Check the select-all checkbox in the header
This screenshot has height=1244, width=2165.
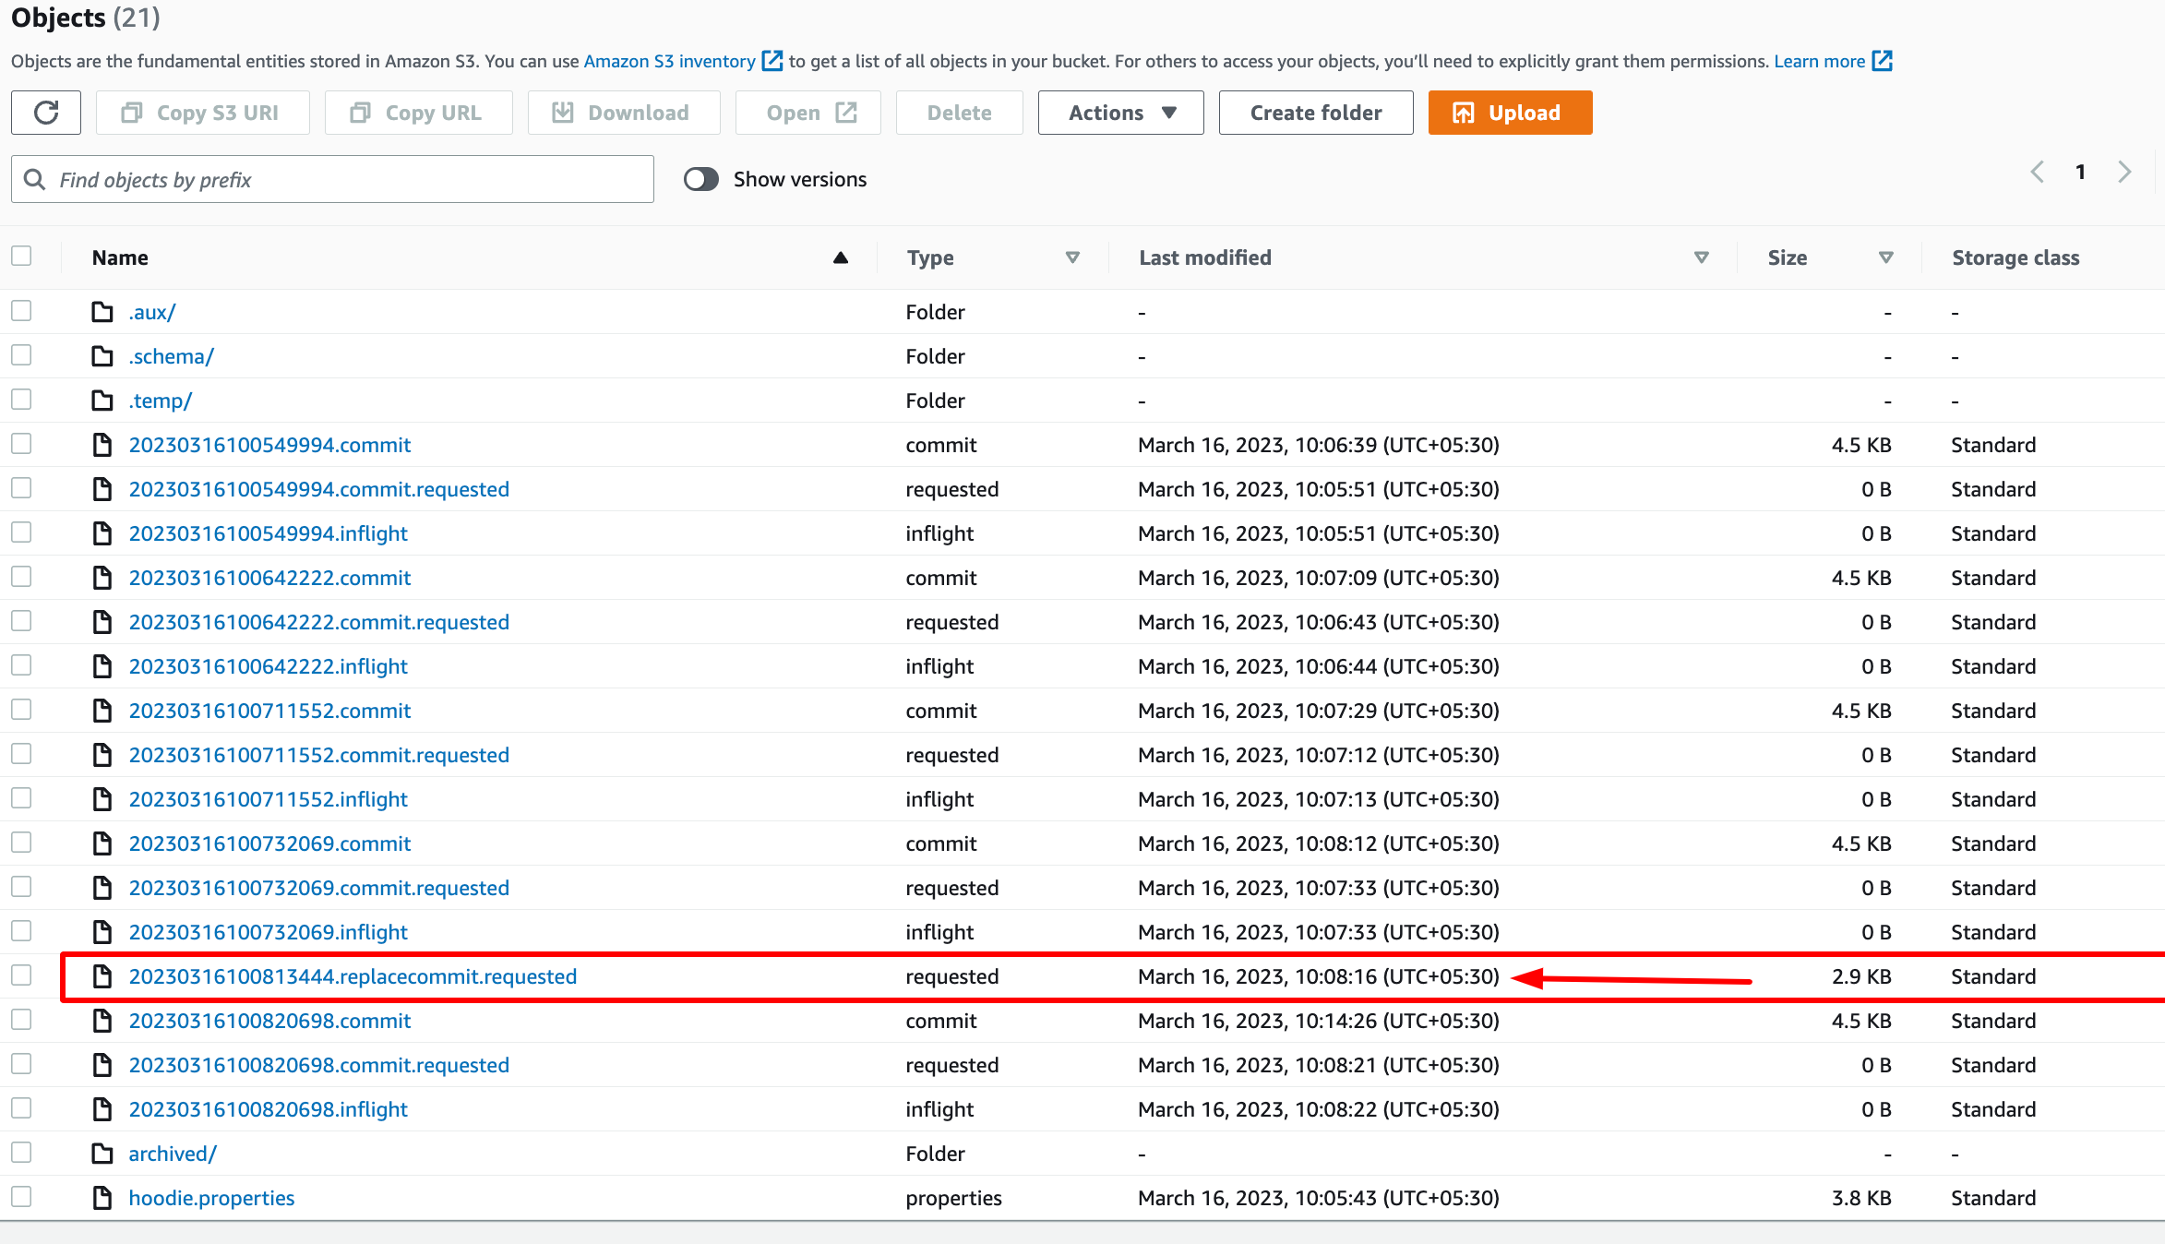(x=21, y=257)
